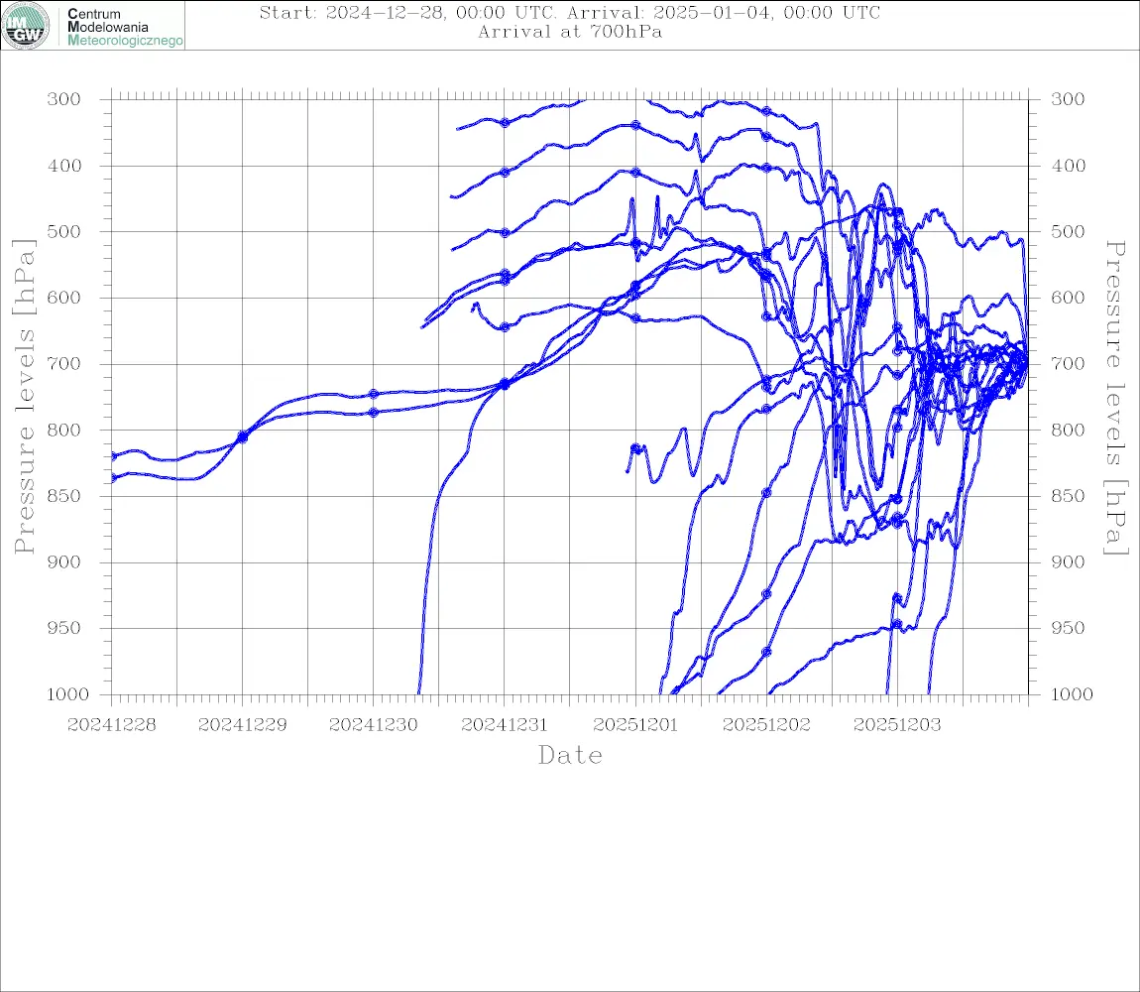
Task: Click the lower marker near 775 hPa on 20241230
Action: coord(373,413)
